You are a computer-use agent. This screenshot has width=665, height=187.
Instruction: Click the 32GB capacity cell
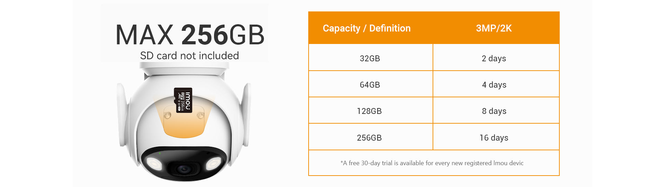coord(370,59)
